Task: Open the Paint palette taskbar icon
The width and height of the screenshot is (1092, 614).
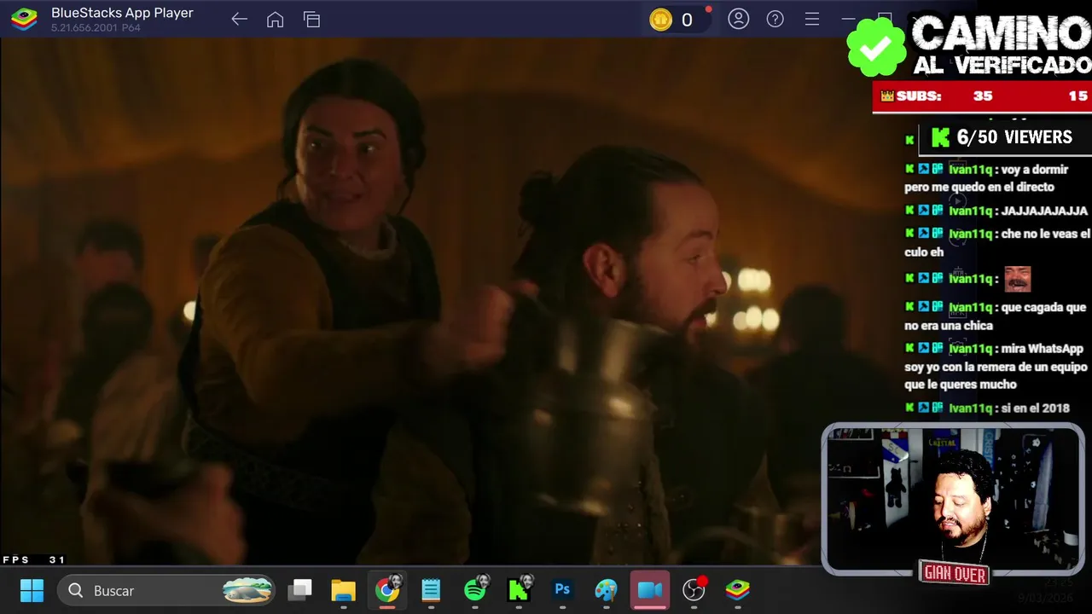Action: pos(606,589)
